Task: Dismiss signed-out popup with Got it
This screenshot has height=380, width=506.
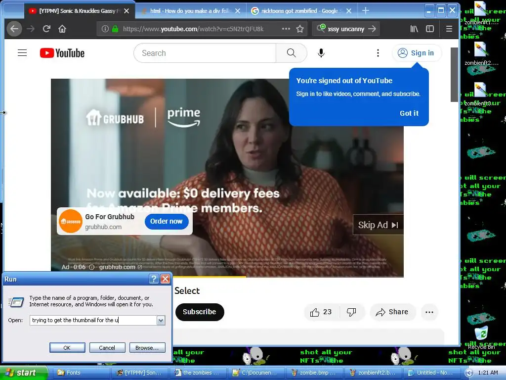Action: [x=409, y=113]
